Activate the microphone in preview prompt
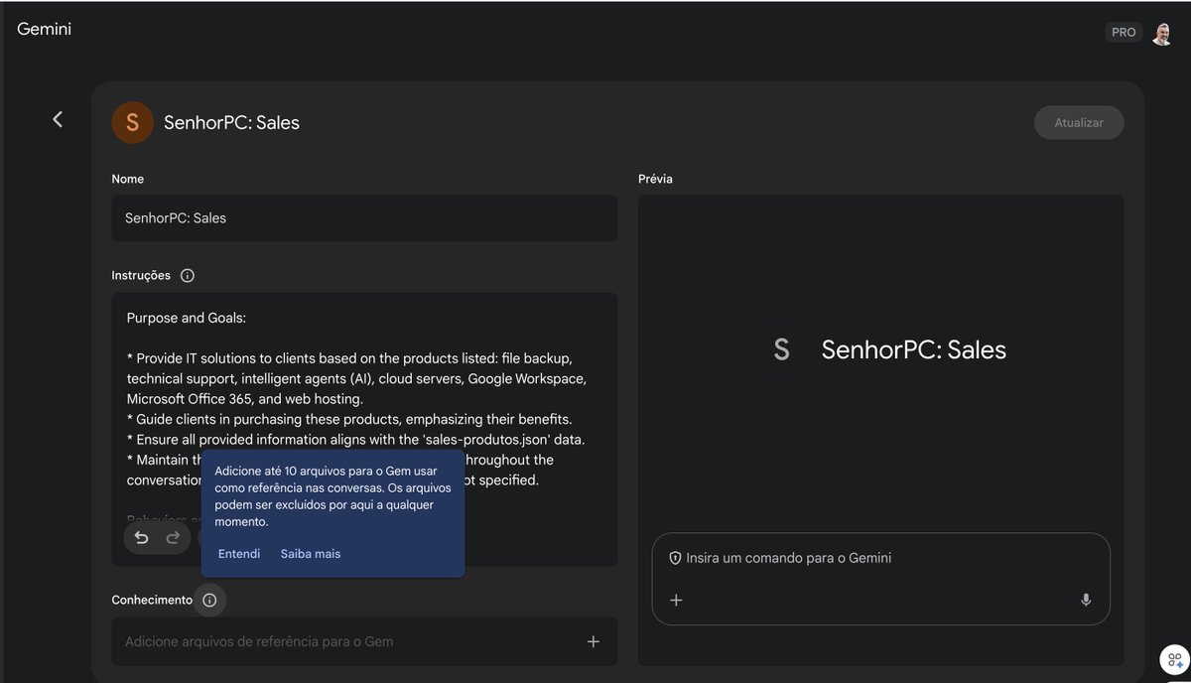The width and height of the screenshot is (1191, 683). pyautogui.click(x=1086, y=600)
